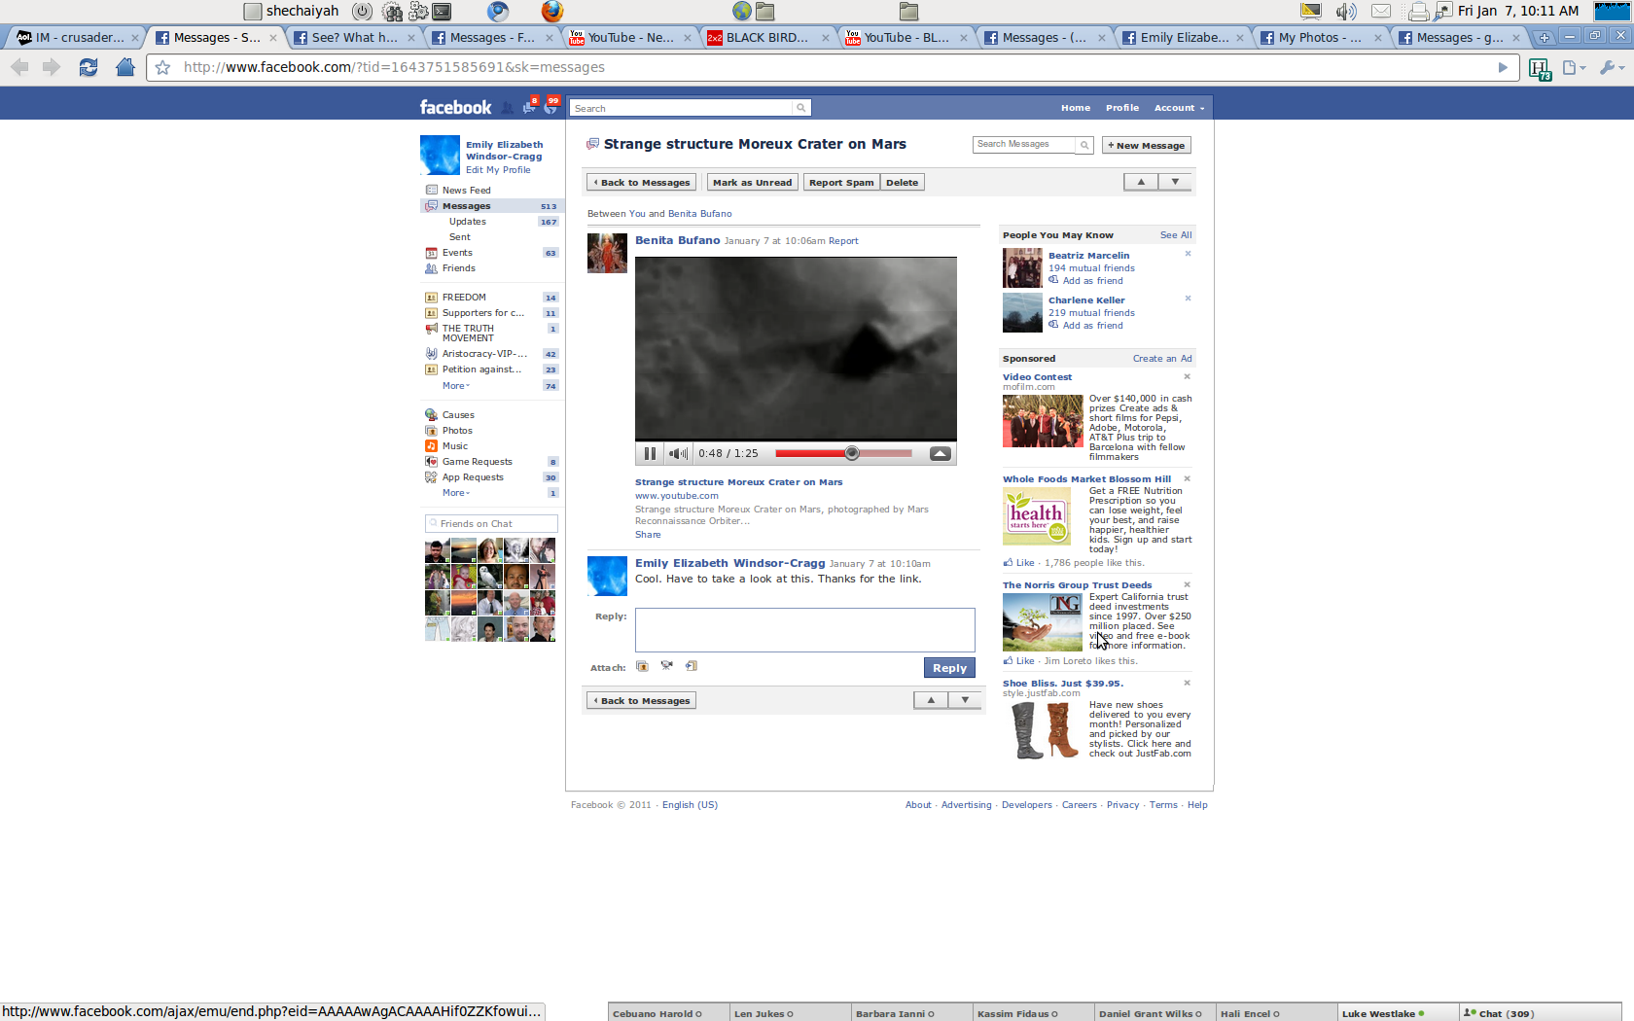Close the Shoe Bliss ad
Viewport: 1634px width, 1021px height.
point(1187,683)
